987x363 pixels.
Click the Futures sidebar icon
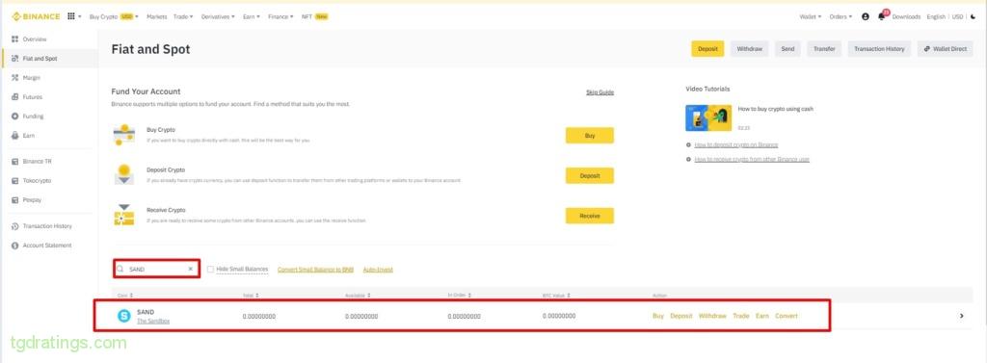[15, 97]
